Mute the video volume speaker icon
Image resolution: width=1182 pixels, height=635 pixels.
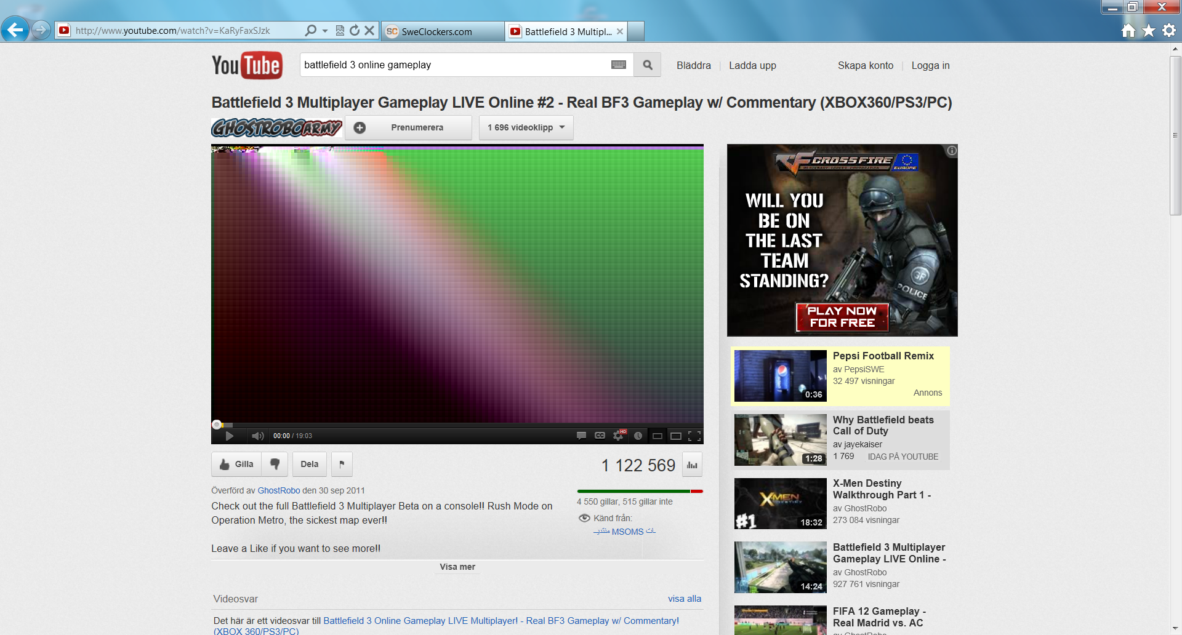(258, 436)
